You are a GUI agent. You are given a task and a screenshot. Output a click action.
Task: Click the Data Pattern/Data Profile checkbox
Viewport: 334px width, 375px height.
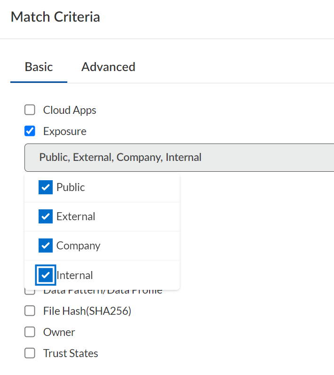coord(30,292)
